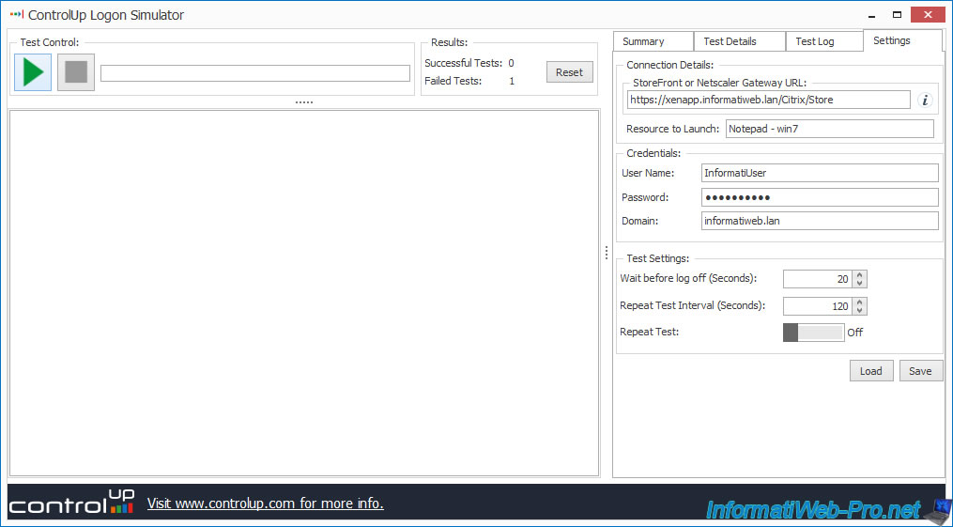Visit the www.controlup.com link
Viewport: 953px width, 527px height.
pos(266,504)
